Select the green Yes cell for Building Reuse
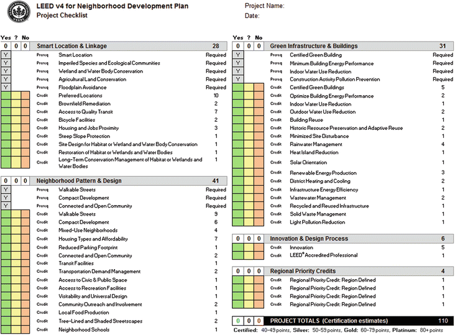Image resolution: width=455 pixels, height=335 pixels. pyautogui.click(x=238, y=120)
